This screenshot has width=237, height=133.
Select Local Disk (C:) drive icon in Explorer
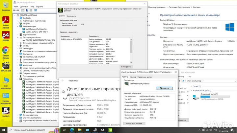[x=196, y=97]
